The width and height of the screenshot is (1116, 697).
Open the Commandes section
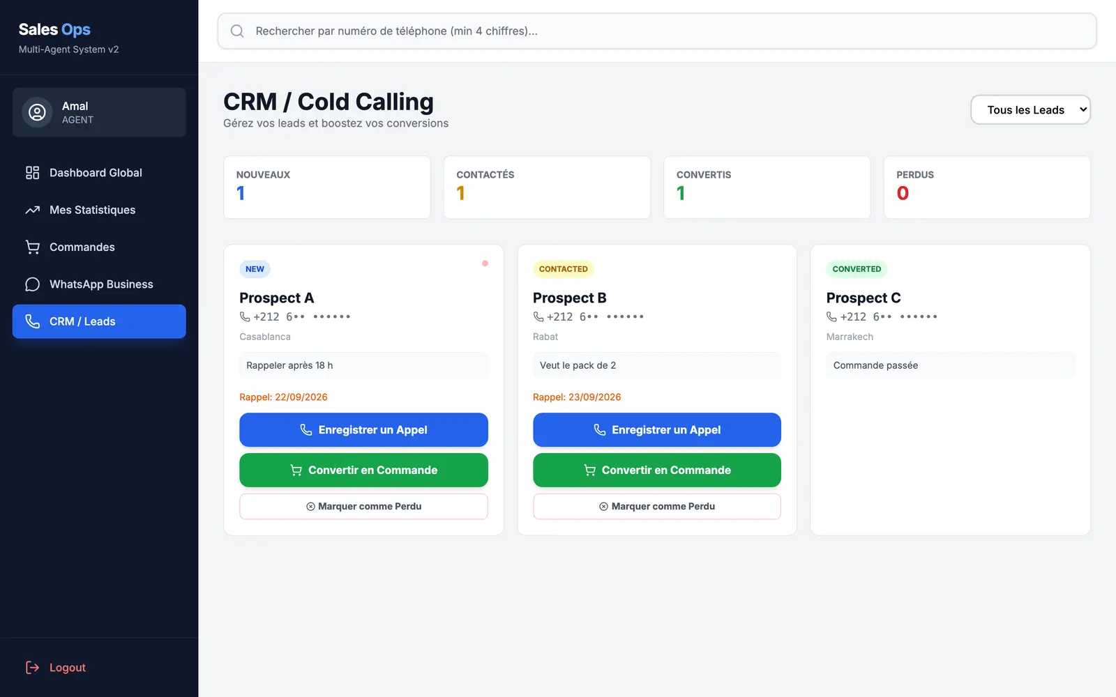click(99, 247)
